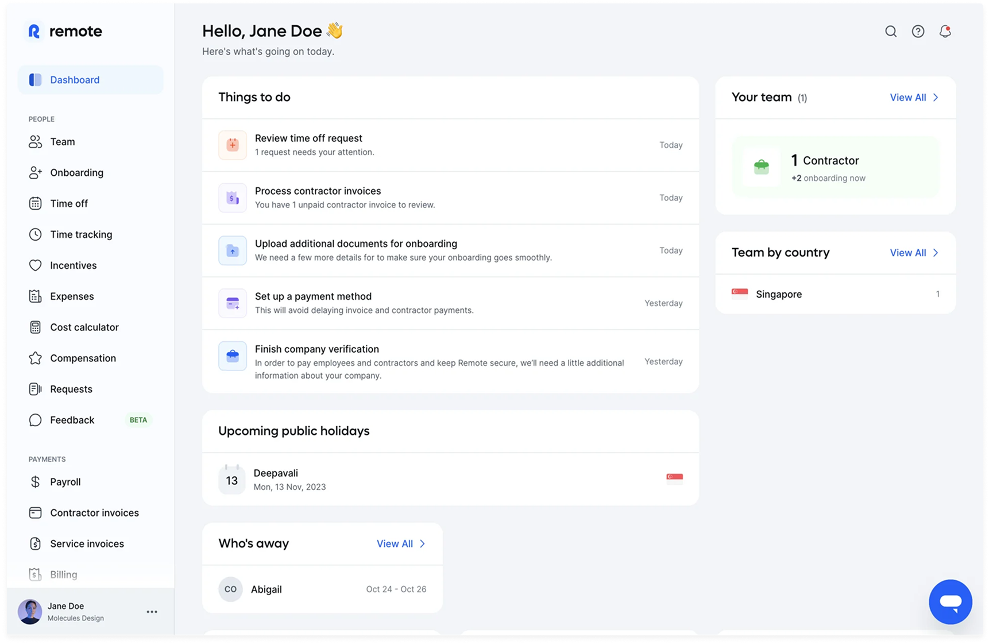Image resolution: width=989 pixels, height=644 pixels.
Task: Open account options three-dot menu
Action: [152, 612]
